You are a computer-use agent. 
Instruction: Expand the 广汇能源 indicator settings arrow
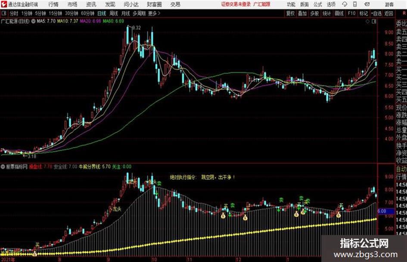[x=33, y=21]
